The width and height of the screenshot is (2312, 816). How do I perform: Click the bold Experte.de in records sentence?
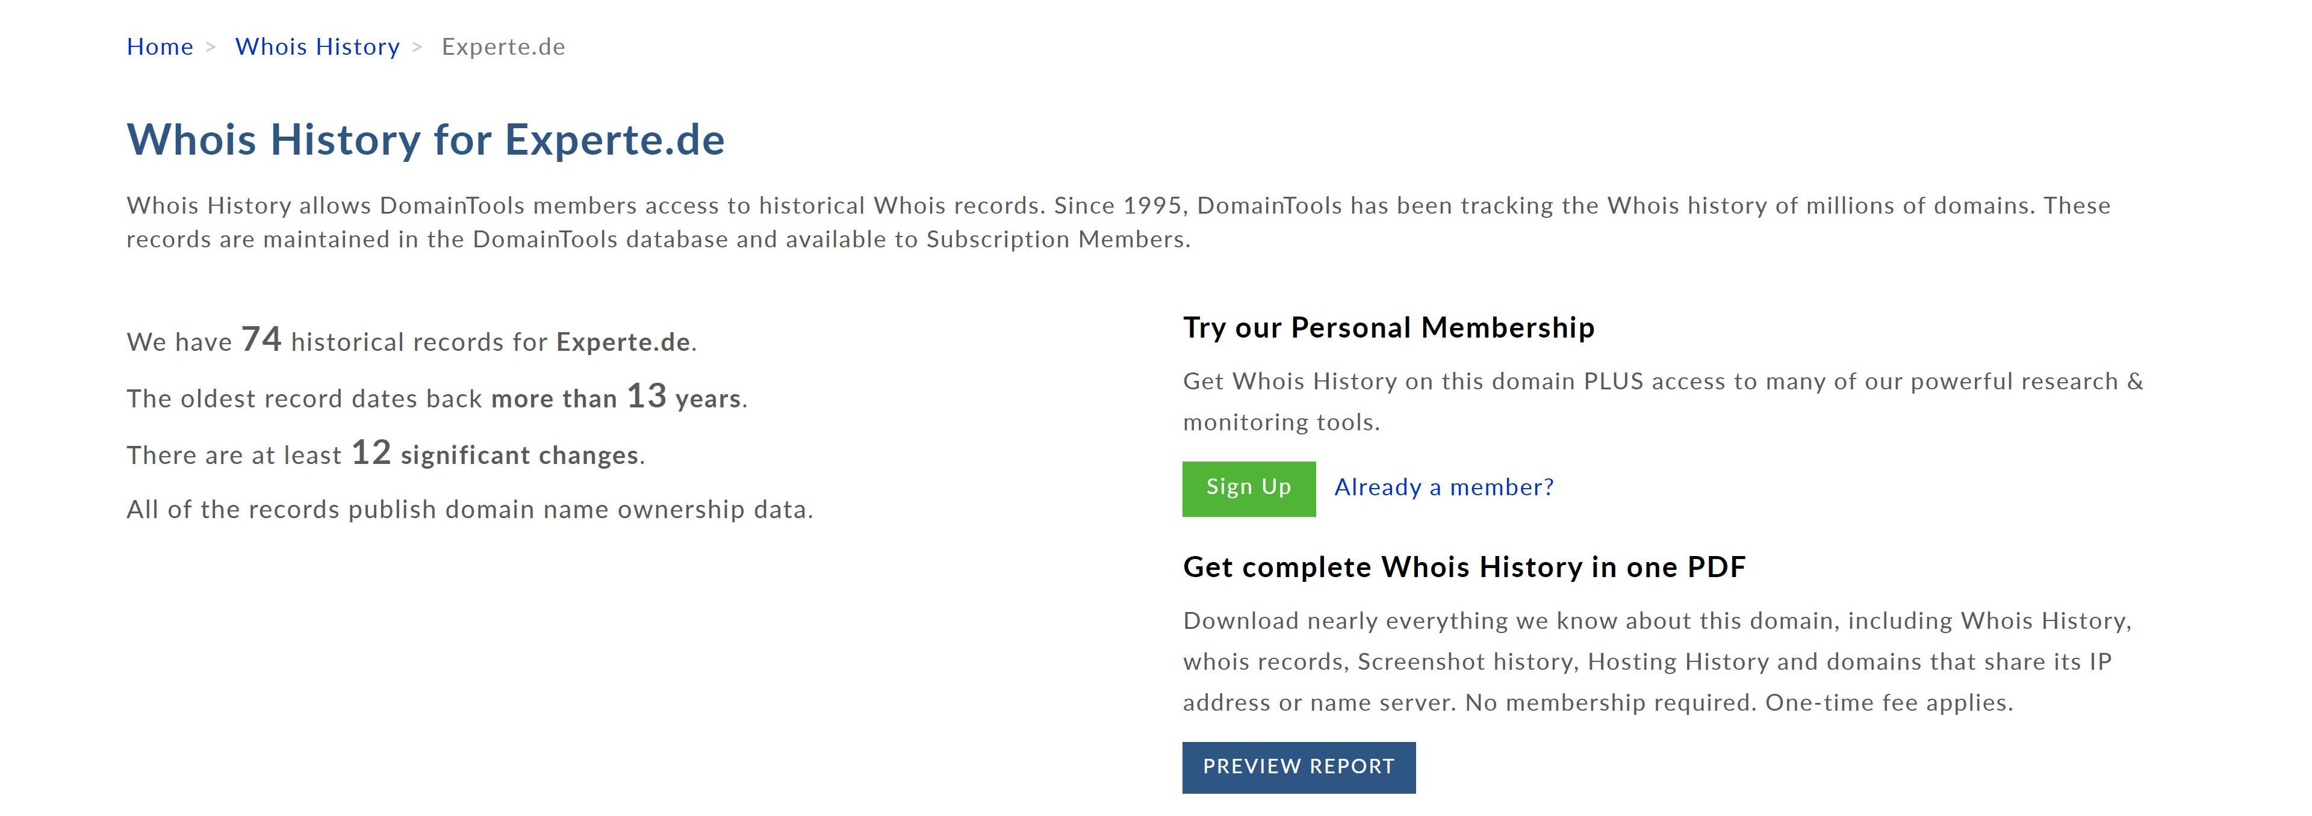click(x=623, y=342)
